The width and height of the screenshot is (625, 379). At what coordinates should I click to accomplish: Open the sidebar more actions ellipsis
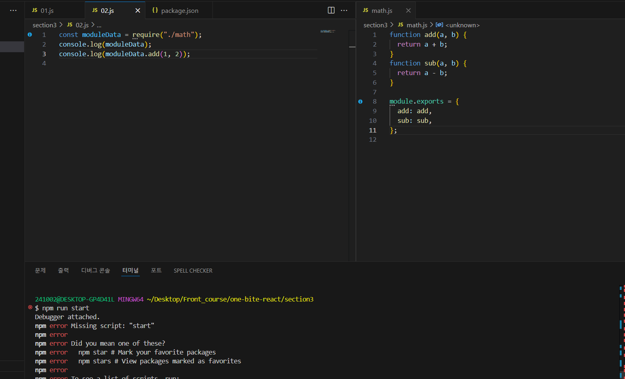pyautogui.click(x=13, y=10)
